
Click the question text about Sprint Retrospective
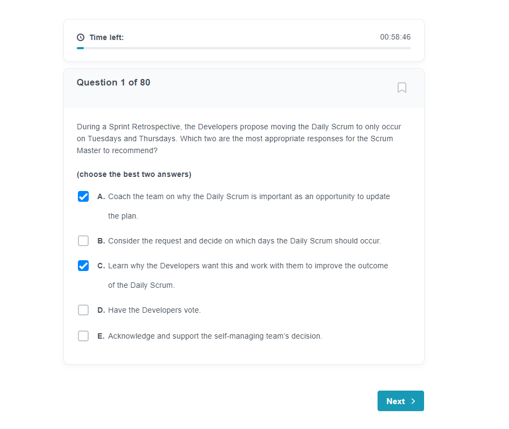click(239, 138)
